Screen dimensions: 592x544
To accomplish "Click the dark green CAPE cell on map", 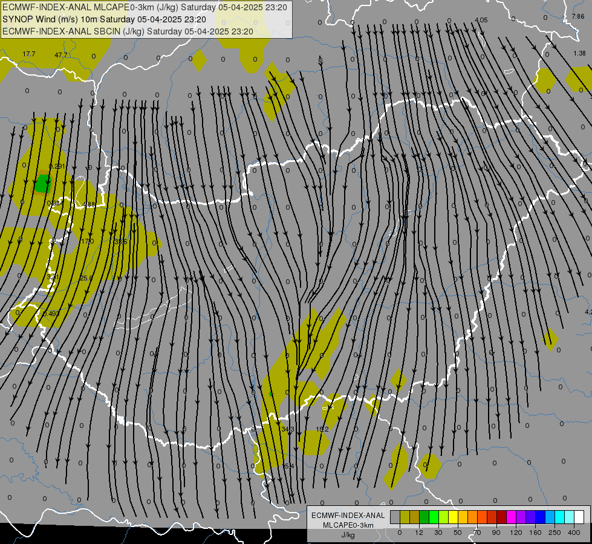I will [42, 184].
